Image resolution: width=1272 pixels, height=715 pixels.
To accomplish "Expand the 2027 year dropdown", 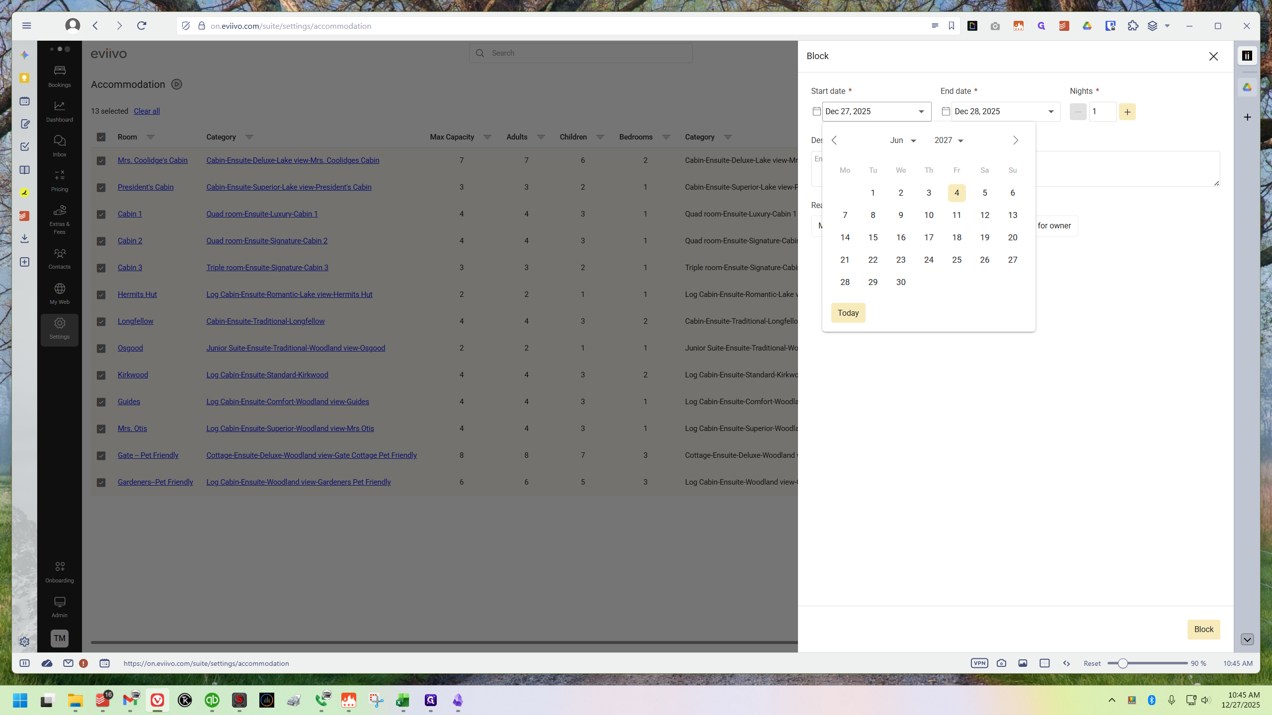I will 949,141.
